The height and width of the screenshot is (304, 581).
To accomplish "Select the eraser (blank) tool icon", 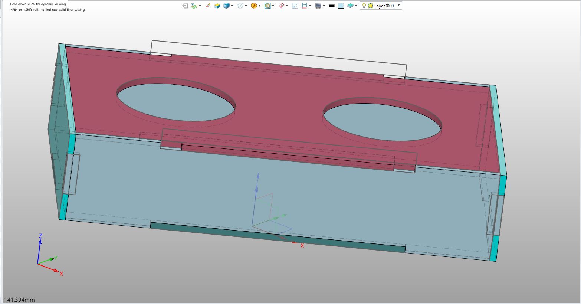I will coord(208,6).
